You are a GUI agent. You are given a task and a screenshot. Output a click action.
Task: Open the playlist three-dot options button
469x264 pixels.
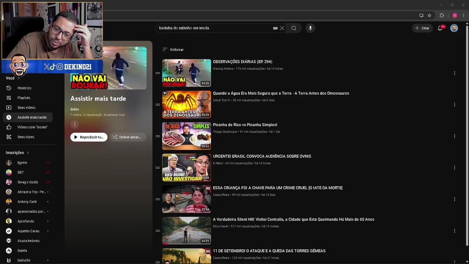74,125
